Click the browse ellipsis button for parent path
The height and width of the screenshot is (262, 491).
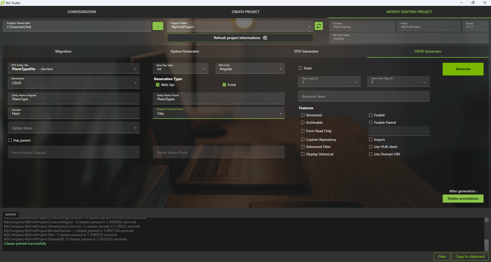click(x=158, y=26)
